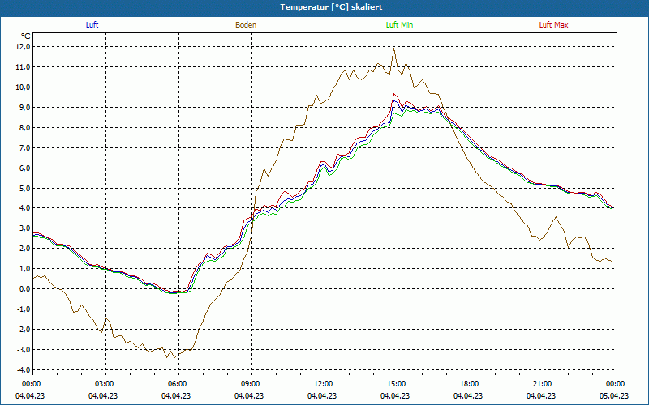
Task: Click the '8,0' y-axis value
Action: [x=24, y=128]
